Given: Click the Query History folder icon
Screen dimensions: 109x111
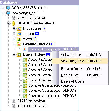Looking at the screenshot, I should click(19, 55).
